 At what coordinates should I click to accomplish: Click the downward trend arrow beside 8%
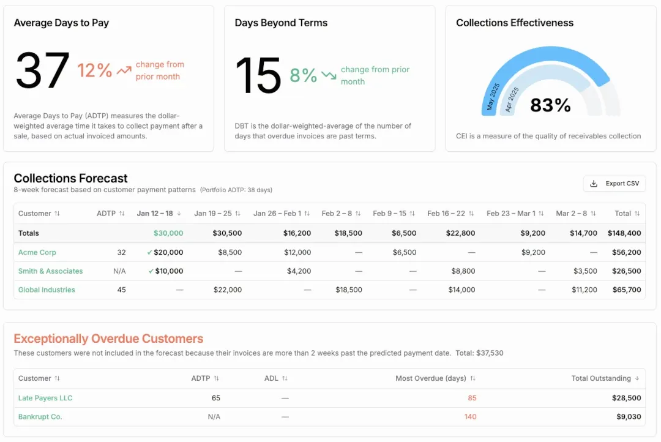coord(329,75)
